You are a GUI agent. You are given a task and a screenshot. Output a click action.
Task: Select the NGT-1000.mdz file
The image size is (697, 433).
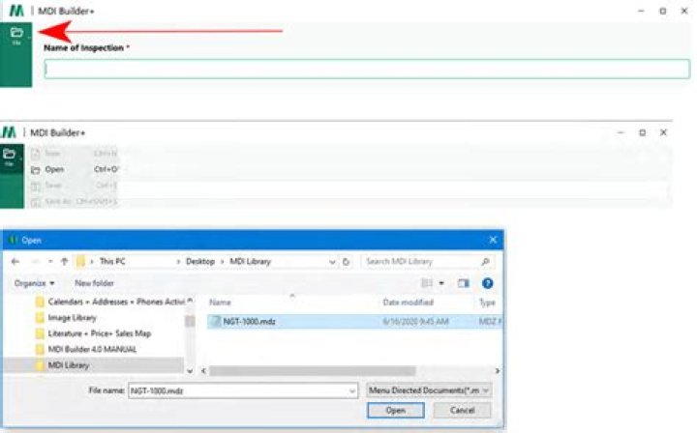354,321
